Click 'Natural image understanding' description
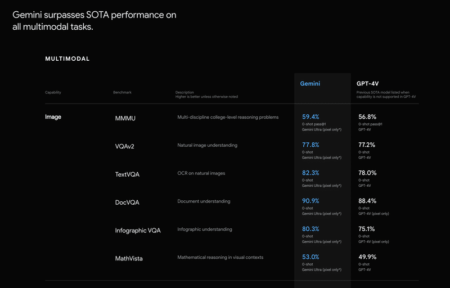Viewport: 450px width, 288px height. point(207,145)
